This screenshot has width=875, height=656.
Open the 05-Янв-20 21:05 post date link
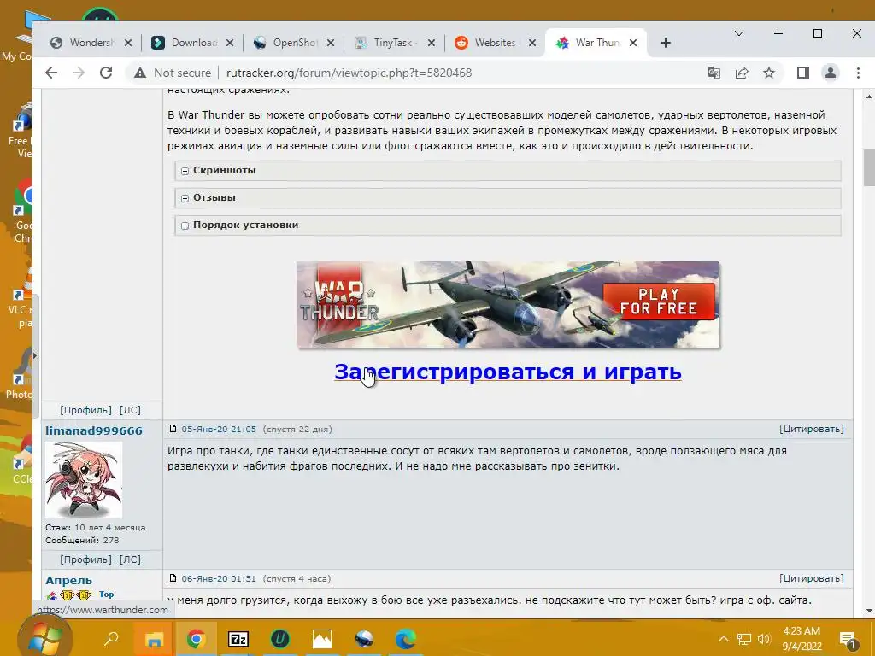click(219, 429)
